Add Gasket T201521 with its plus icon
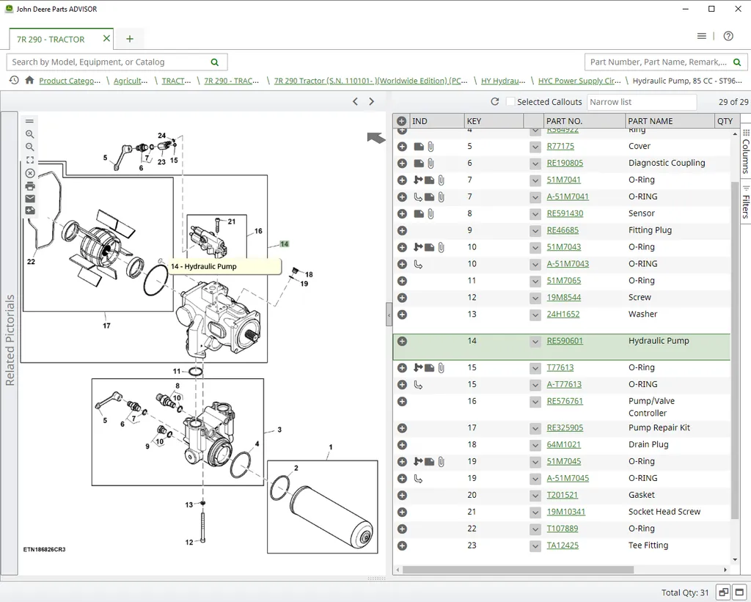Image resolution: width=751 pixels, height=602 pixels. 403,495
